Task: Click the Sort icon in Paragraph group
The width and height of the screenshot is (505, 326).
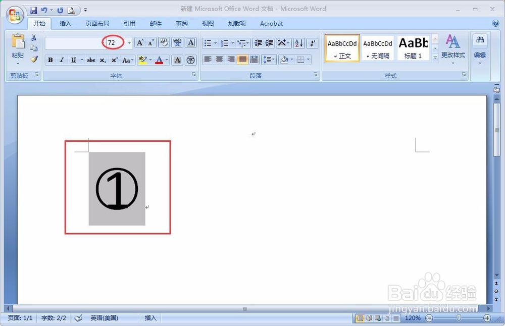Action: pos(298,43)
